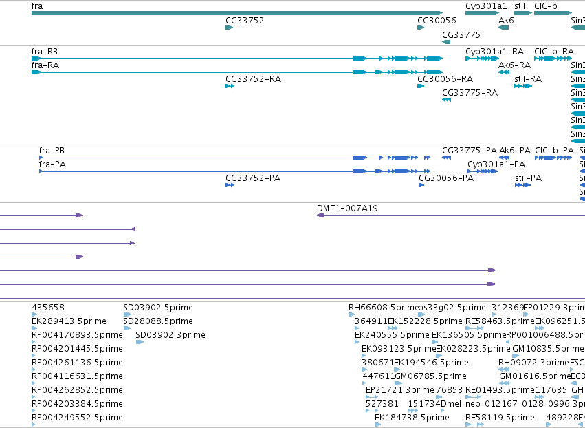Select EST GM10835.5prime

coord(514,356)
